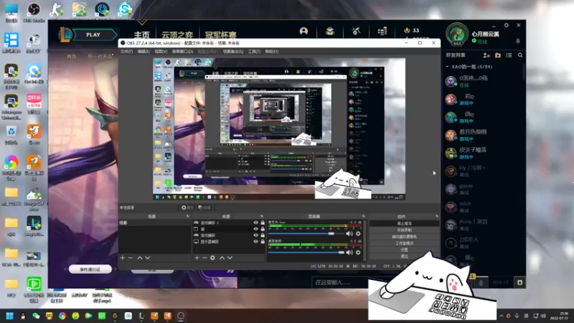
Task: Click the notification bell in League client
Action: [x=517, y=41]
